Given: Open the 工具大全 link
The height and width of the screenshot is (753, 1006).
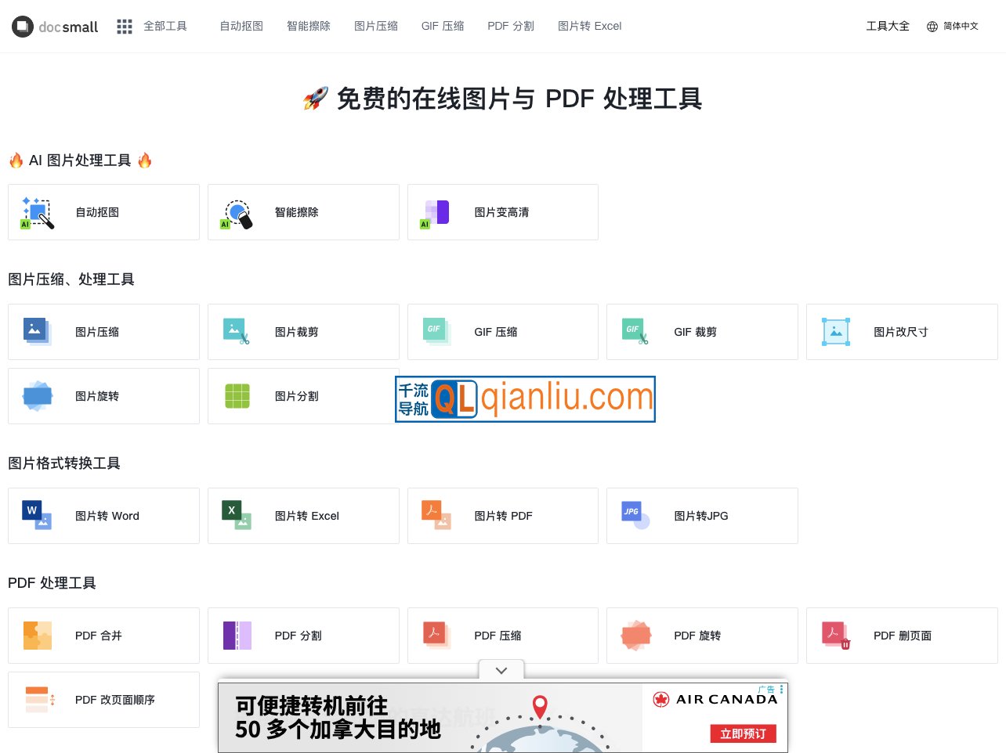Looking at the screenshot, I should [x=888, y=27].
